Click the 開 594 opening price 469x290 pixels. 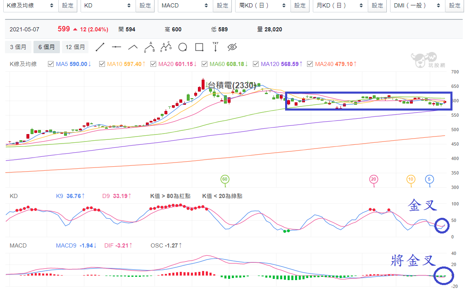pyautogui.click(x=127, y=29)
